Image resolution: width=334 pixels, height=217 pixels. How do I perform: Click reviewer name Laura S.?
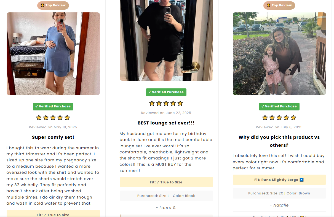pyautogui.click(x=166, y=208)
